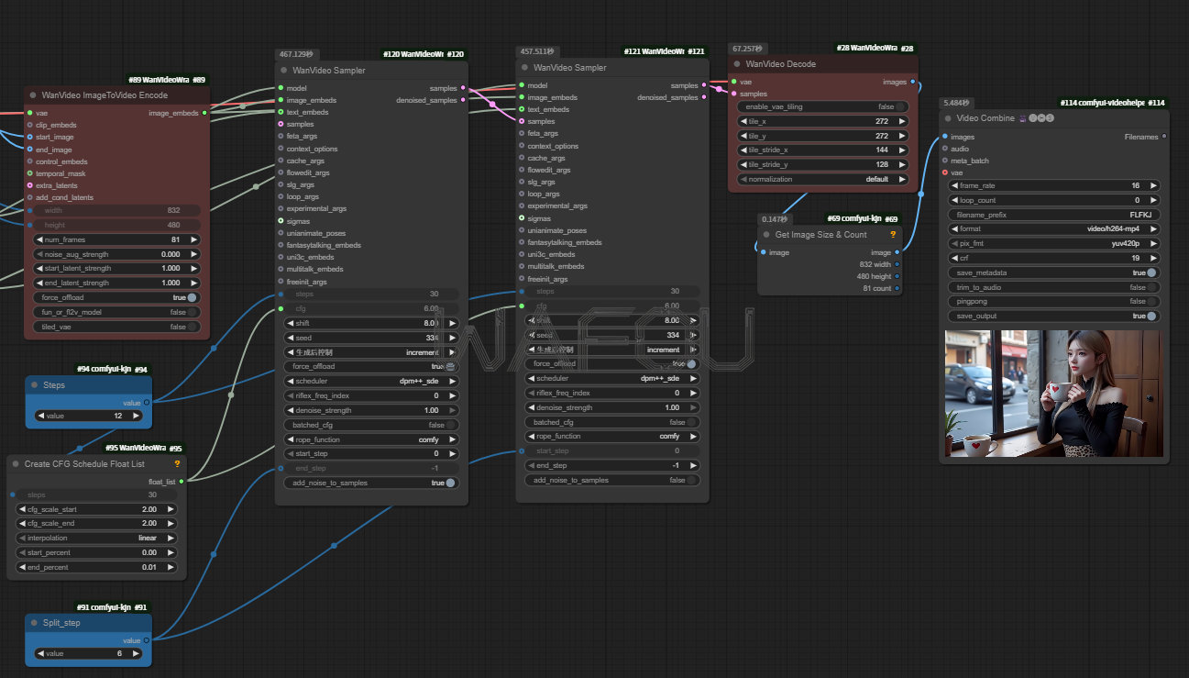The width and height of the screenshot is (1189, 678).
Task: Increase num_frames with its right arrow
Action: (193, 239)
